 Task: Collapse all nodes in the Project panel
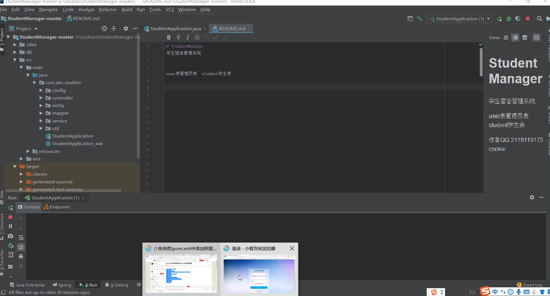pos(114,28)
